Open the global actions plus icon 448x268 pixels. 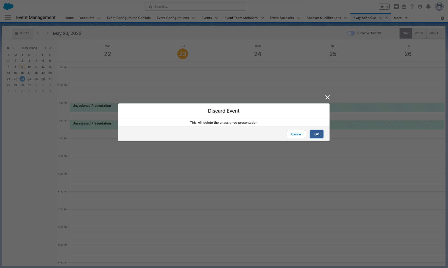(x=396, y=7)
